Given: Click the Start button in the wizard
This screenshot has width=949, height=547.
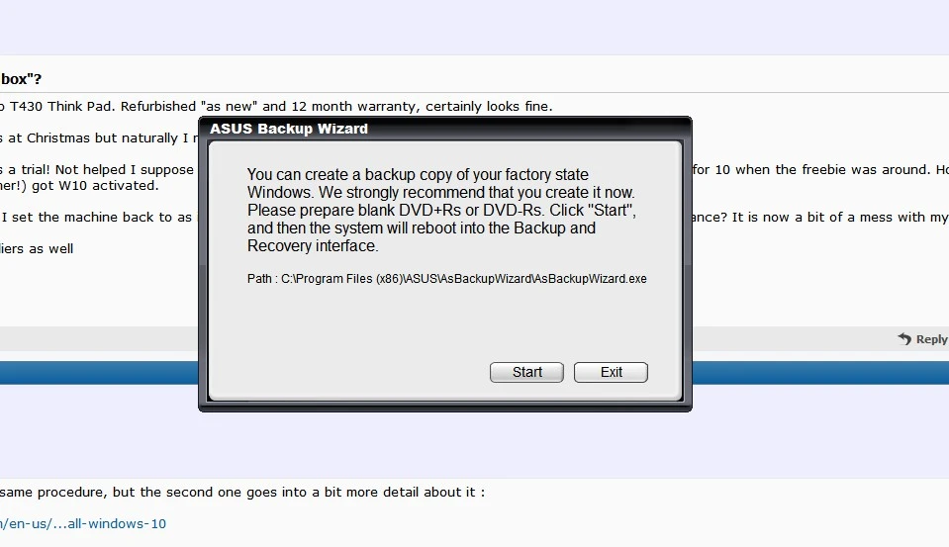Looking at the screenshot, I should [x=526, y=372].
